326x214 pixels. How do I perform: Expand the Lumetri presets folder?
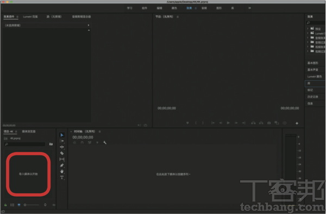(308, 33)
